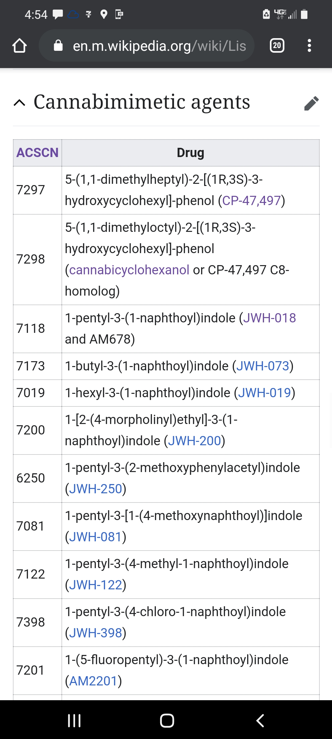
Task: Collapse the Cannabimimetic agents section chevron
Action: 20,103
